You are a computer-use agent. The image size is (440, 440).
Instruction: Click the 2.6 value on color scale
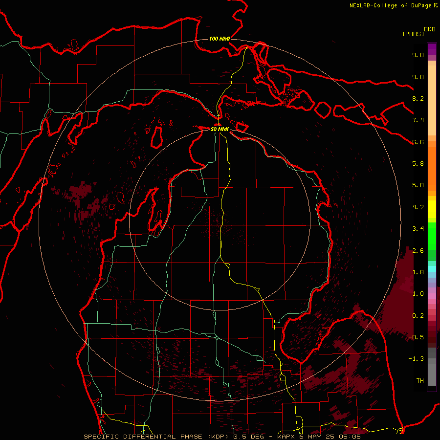click(x=418, y=251)
